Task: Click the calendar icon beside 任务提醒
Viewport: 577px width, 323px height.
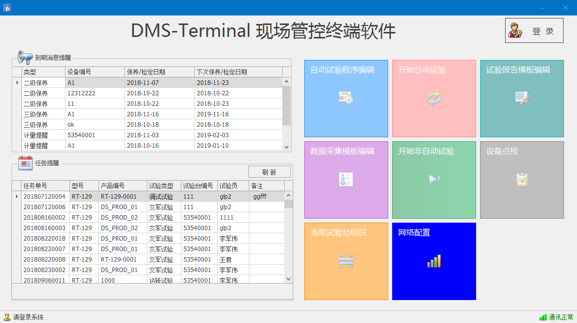Action: pos(25,163)
